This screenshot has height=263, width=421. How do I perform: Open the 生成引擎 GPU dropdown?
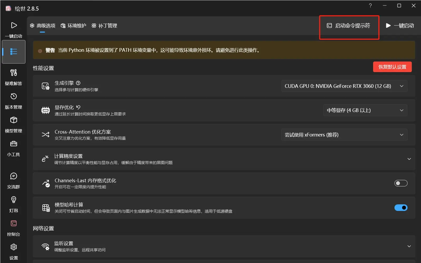(344, 86)
